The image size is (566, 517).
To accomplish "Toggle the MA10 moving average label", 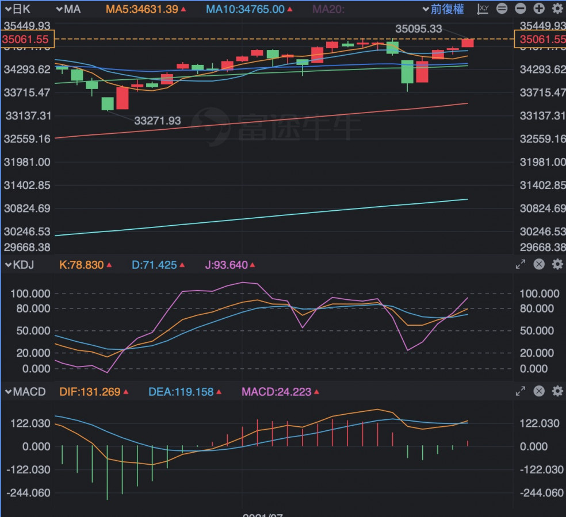I will [x=248, y=9].
